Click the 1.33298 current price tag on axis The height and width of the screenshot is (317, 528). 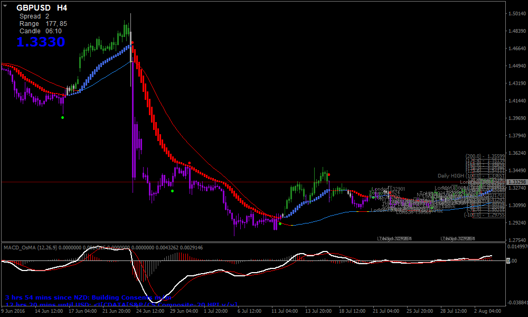[x=515, y=182]
